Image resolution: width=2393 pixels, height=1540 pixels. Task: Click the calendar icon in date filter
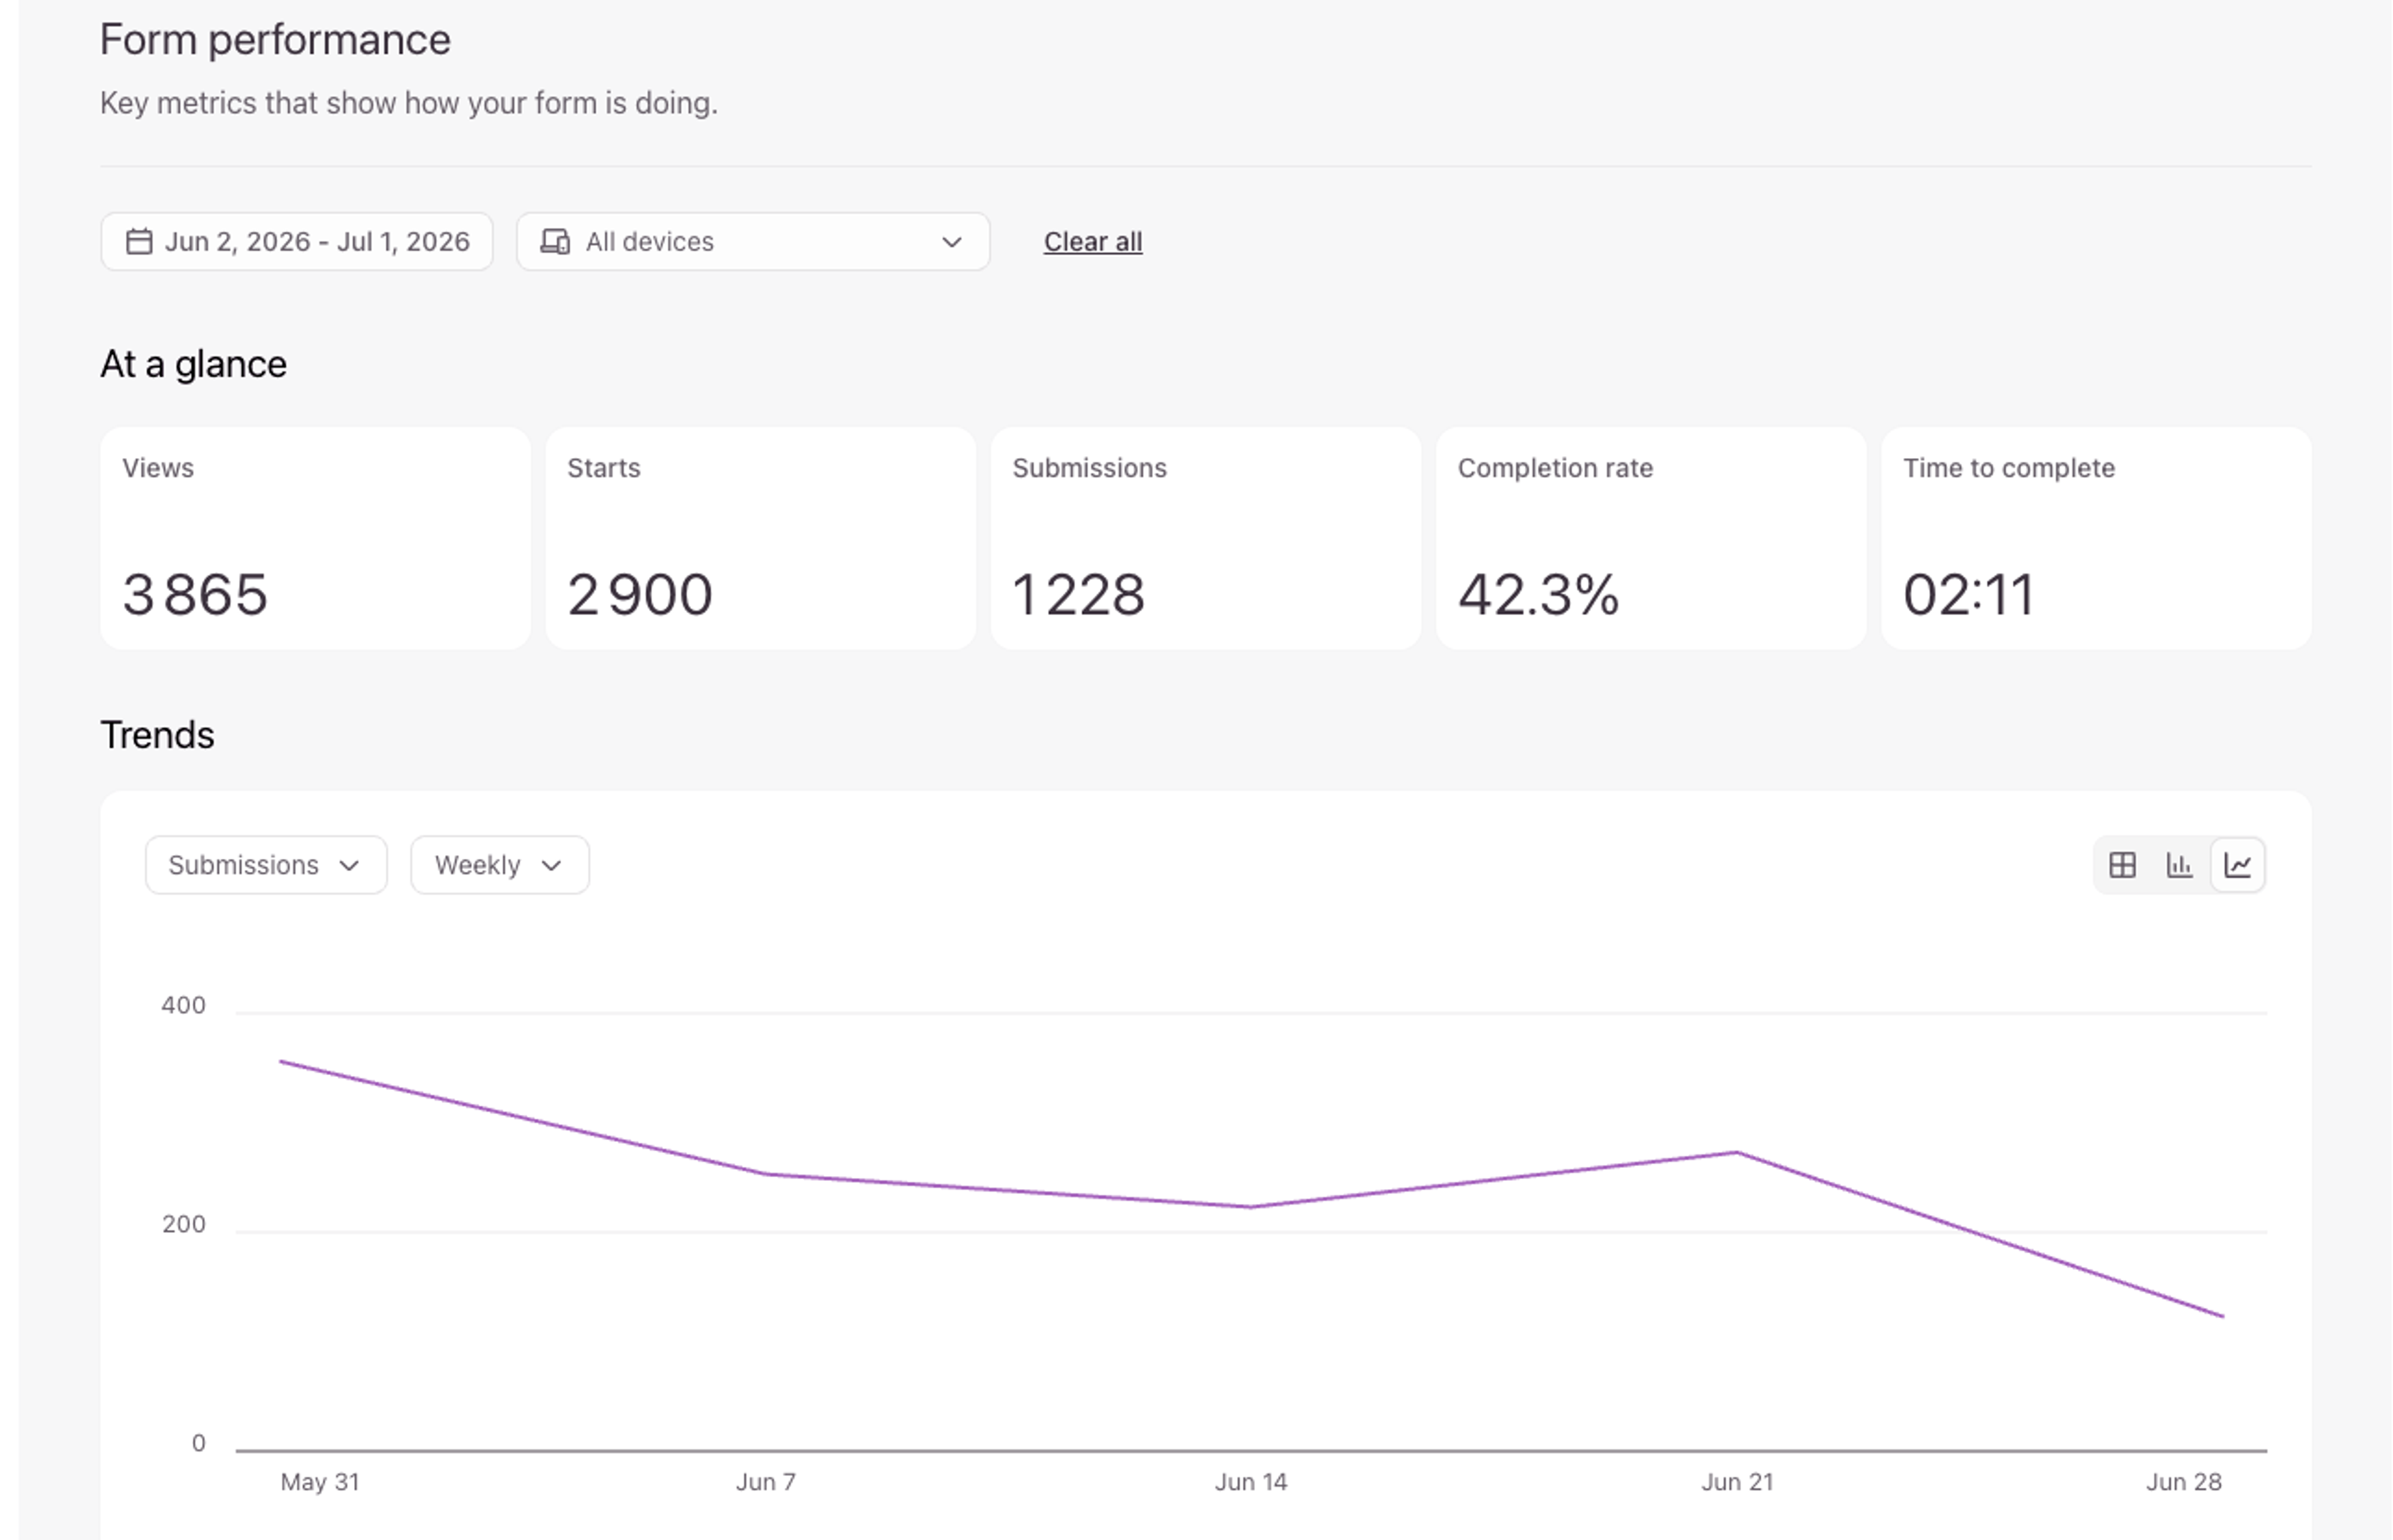[x=139, y=242]
